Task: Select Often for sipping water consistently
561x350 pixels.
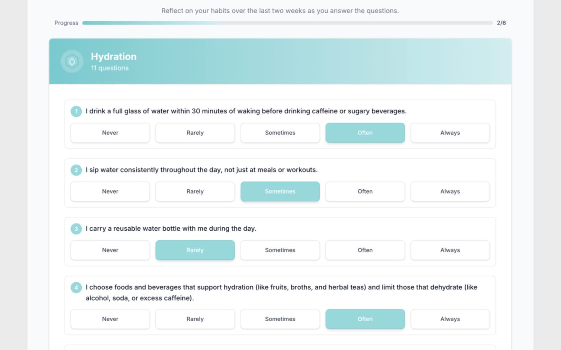Action: [365, 191]
